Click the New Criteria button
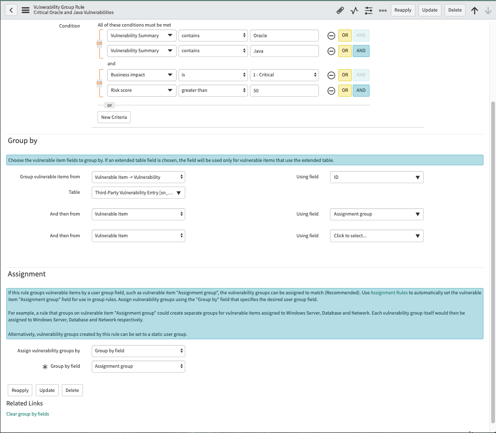Viewport: 496px width, 433px height. 114,117
